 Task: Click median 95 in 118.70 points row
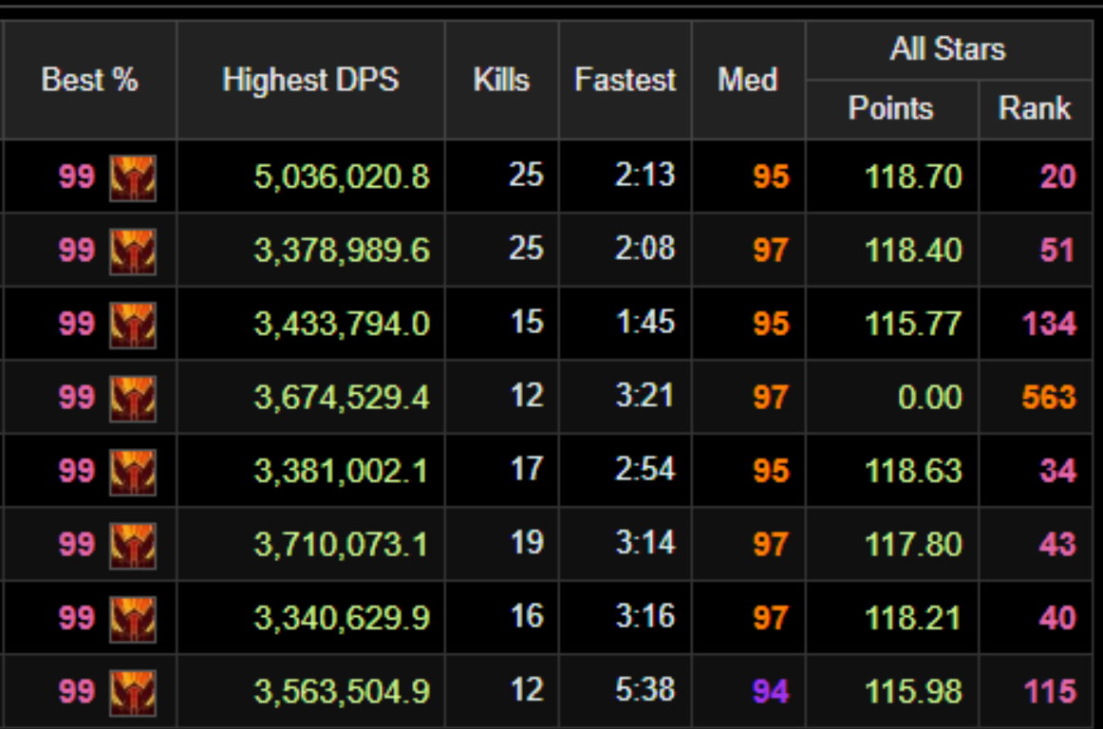pos(771,177)
